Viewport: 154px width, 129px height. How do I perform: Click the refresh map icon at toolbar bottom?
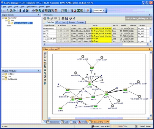point(45,84)
